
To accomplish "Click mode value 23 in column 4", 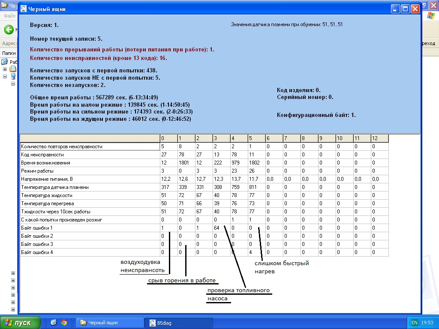I will 239,171.
